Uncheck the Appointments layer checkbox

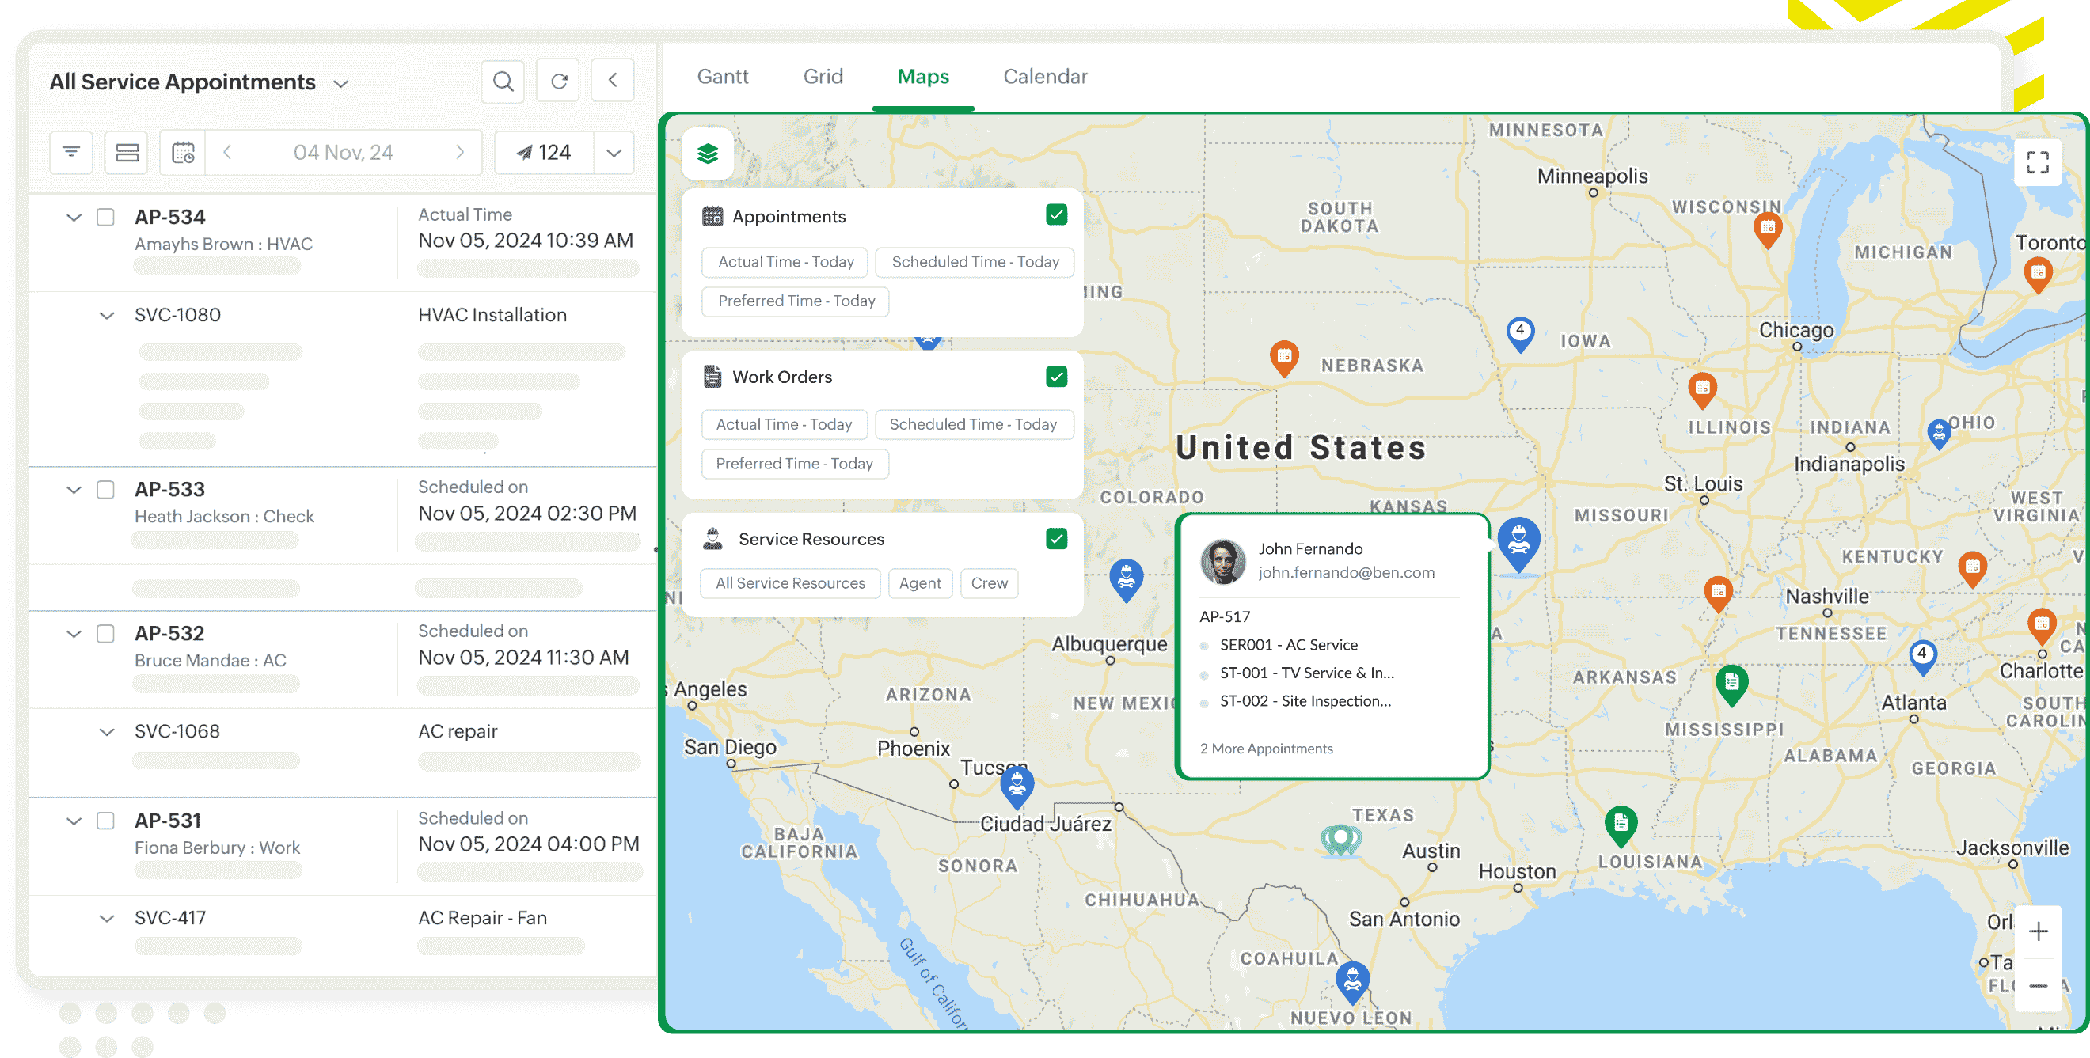(1055, 214)
